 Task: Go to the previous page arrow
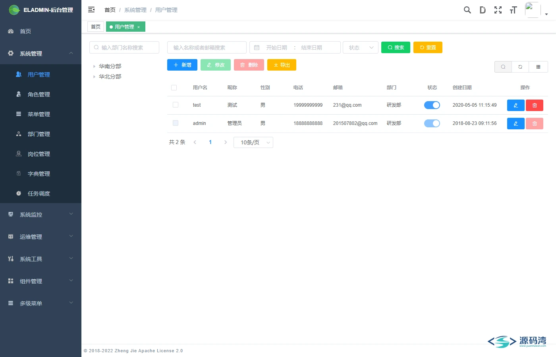(195, 142)
